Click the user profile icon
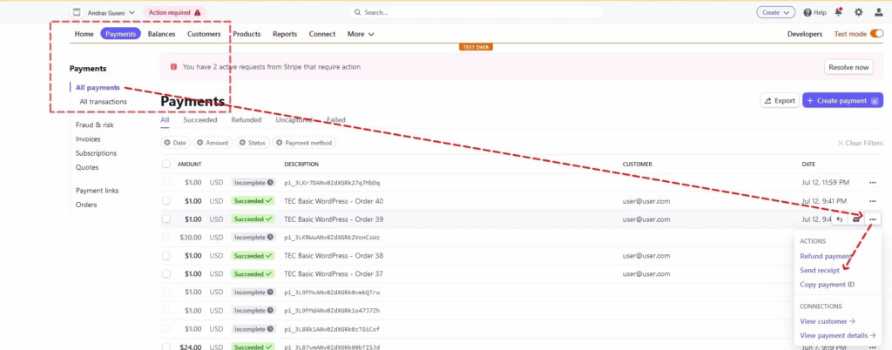 coord(878,12)
